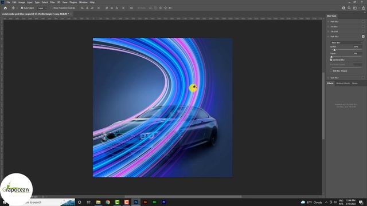Open Camtasia from the taskbar
This screenshot has width=367, height=206.
click(x=117, y=202)
